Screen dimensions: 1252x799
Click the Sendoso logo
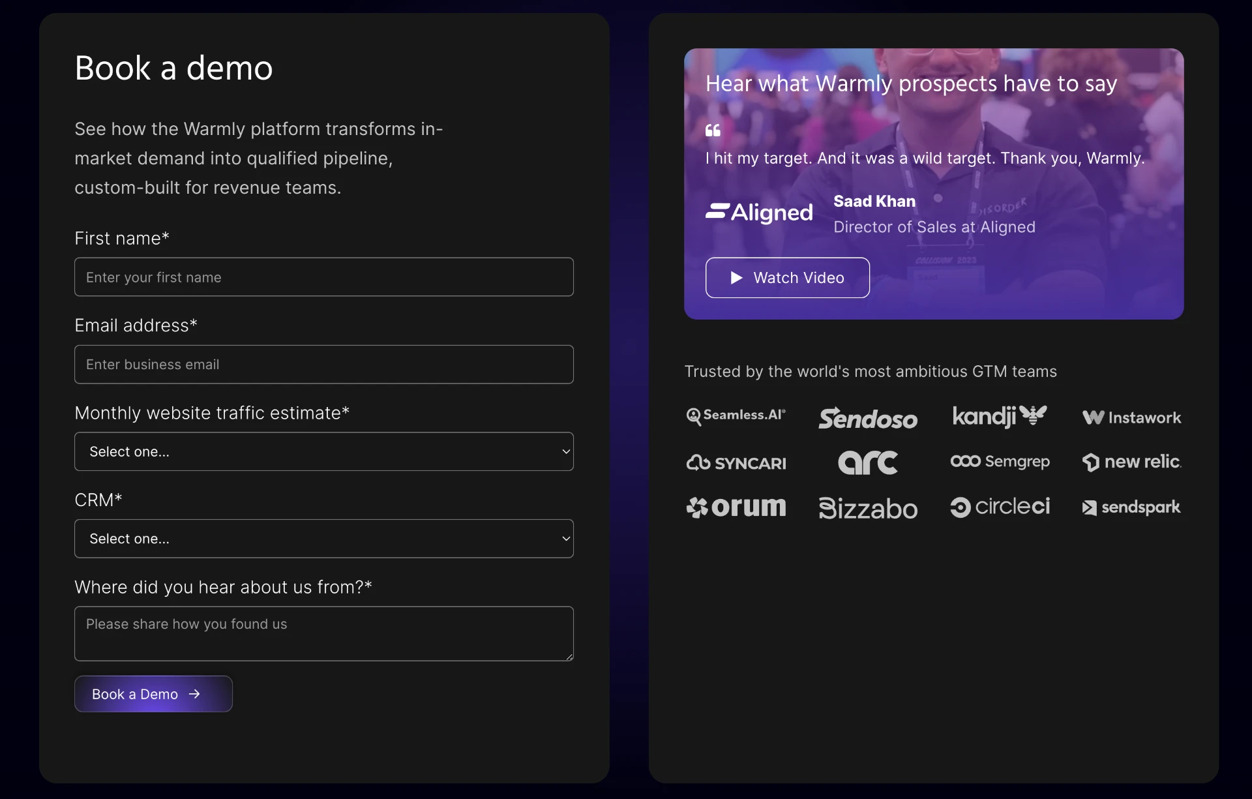pyautogui.click(x=867, y=418)
